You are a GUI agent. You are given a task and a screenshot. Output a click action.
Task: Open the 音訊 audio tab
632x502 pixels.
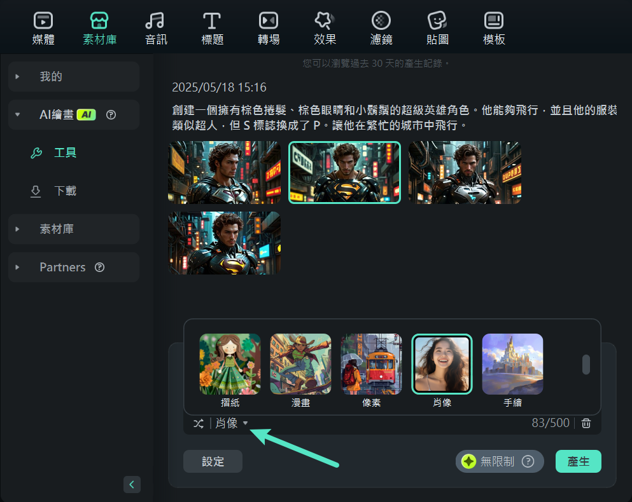pyautogui.click(x=156, y=29)
